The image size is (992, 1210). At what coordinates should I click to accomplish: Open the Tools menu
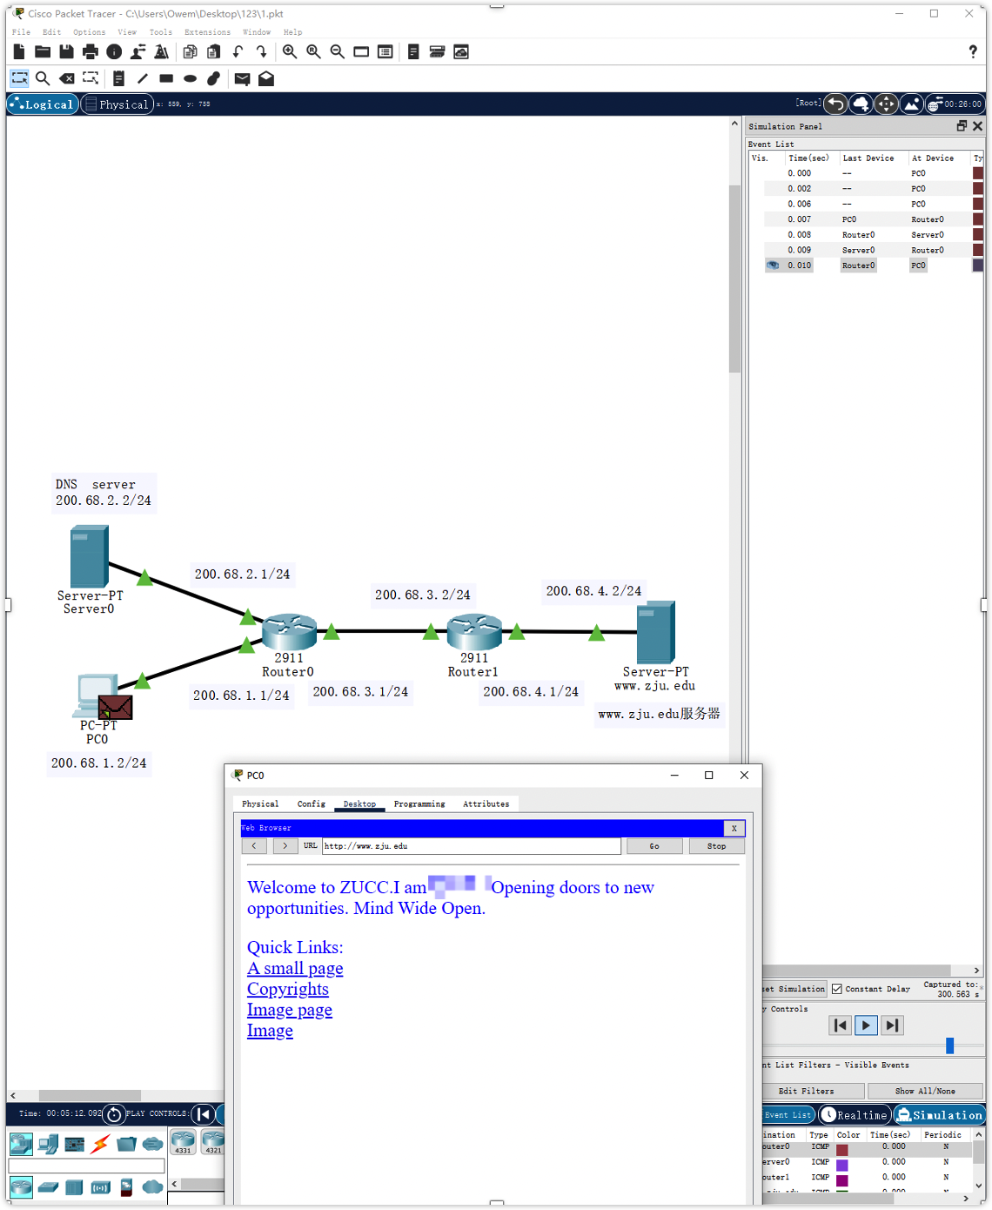(160, 32)
